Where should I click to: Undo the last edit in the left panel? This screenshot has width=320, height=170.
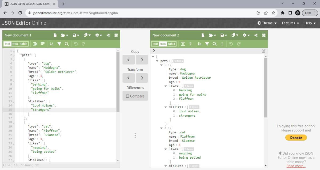click(x=76, y=44)
